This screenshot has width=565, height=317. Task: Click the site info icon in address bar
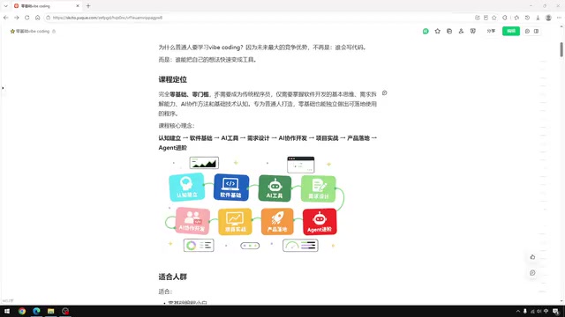click(49, 18)
